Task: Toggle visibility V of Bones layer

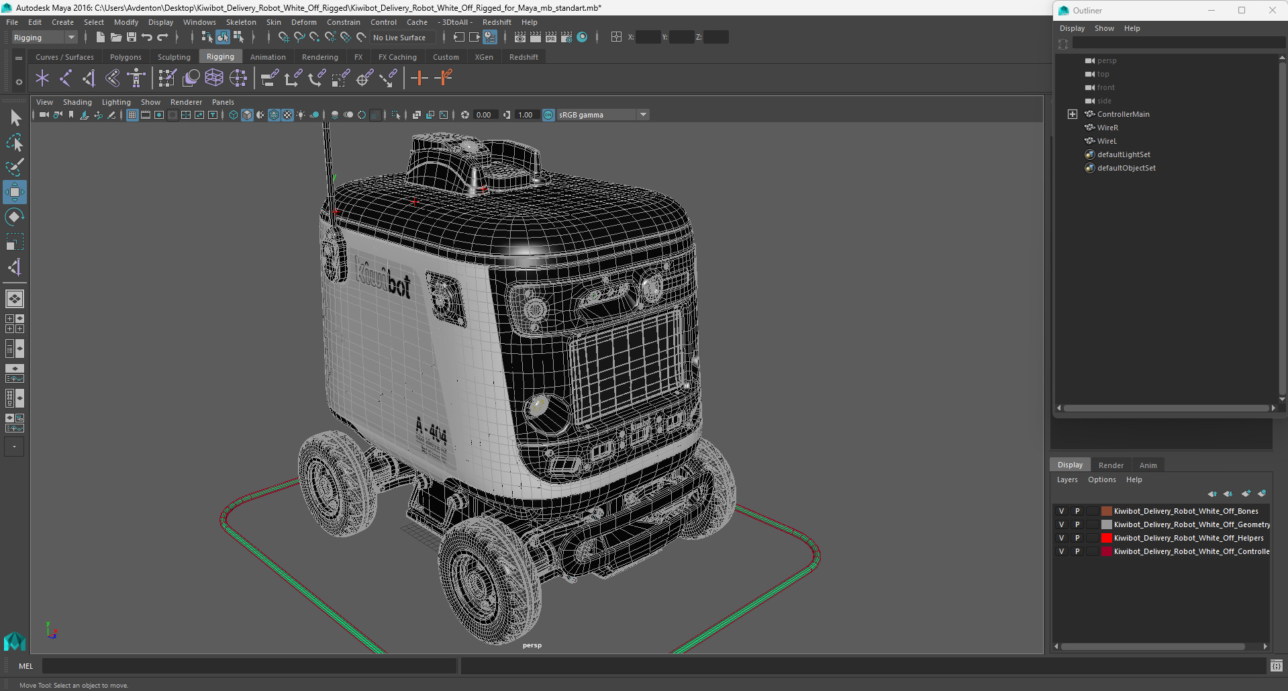Action: [x=1061, y=512]
